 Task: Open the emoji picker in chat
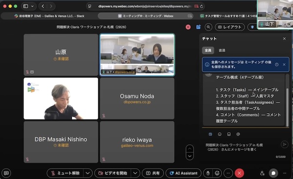click(x=220, y=134)
